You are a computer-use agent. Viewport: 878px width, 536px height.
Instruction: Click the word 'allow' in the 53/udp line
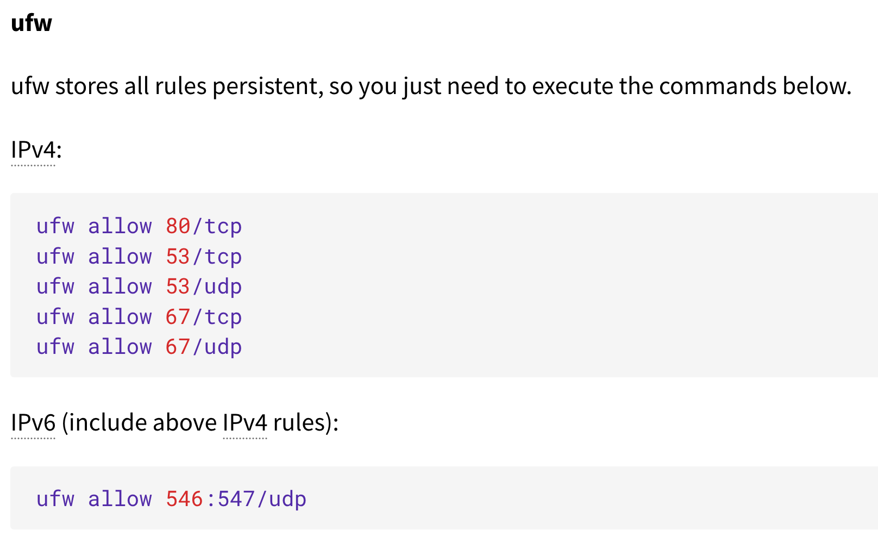pyautogui.click(x=120, y=286)
